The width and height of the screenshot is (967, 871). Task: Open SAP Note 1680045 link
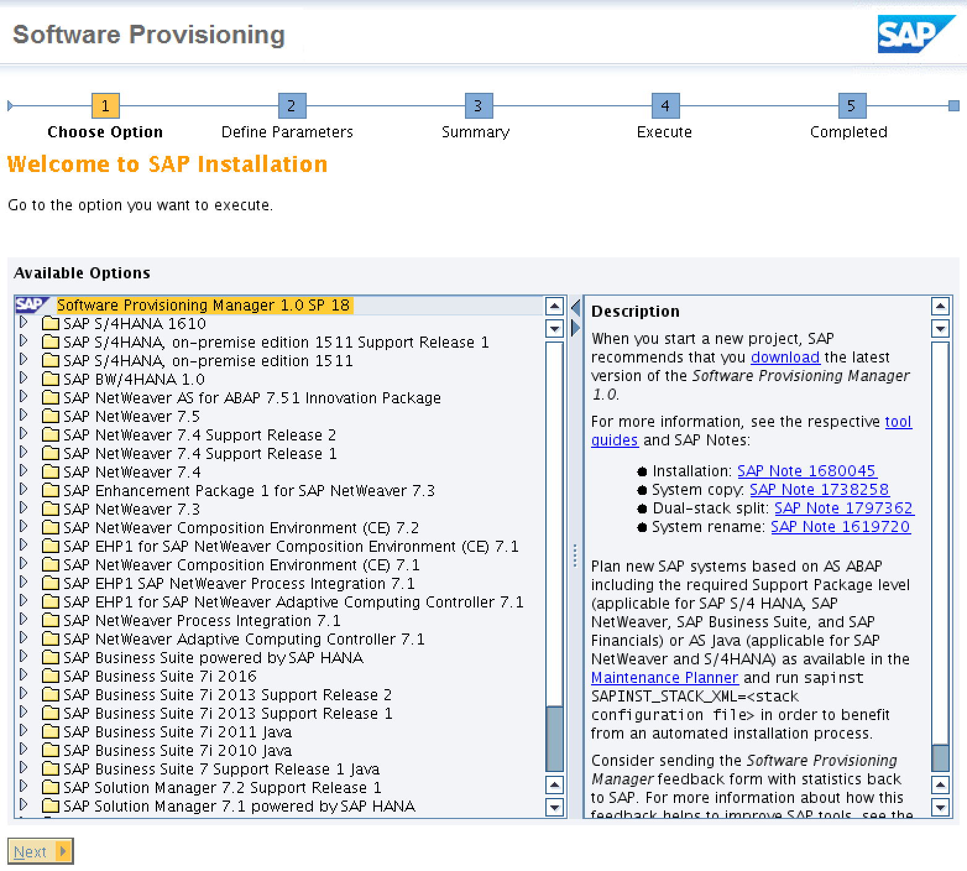tap(807, 471)
